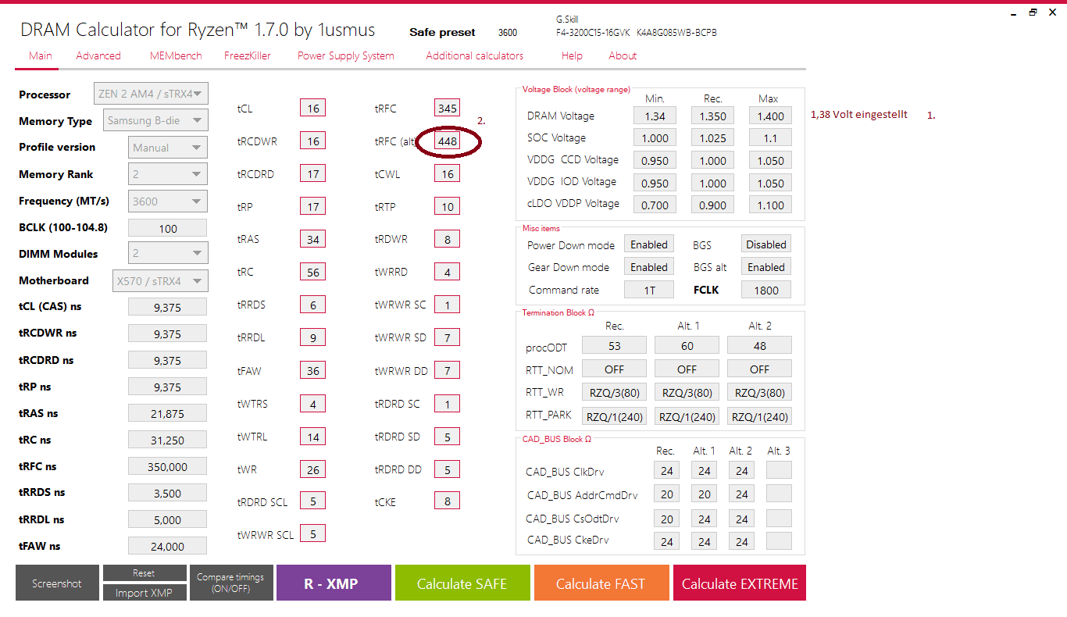Toggle Compare timings ON/OFF
The width and height of the screenshot is (1067, 617).
pyautogui.click(x=231, y=583)
